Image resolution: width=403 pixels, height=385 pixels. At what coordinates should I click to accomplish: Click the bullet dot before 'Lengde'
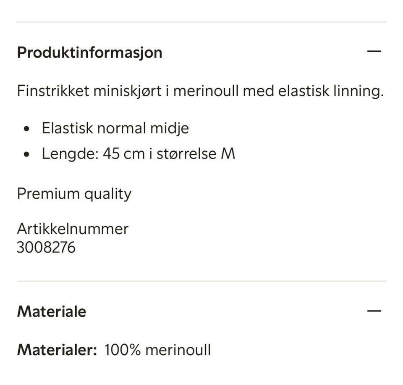pos(27,154)
